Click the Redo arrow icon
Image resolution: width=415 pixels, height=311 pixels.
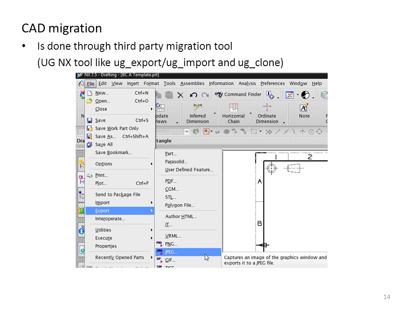click(205, 95)
